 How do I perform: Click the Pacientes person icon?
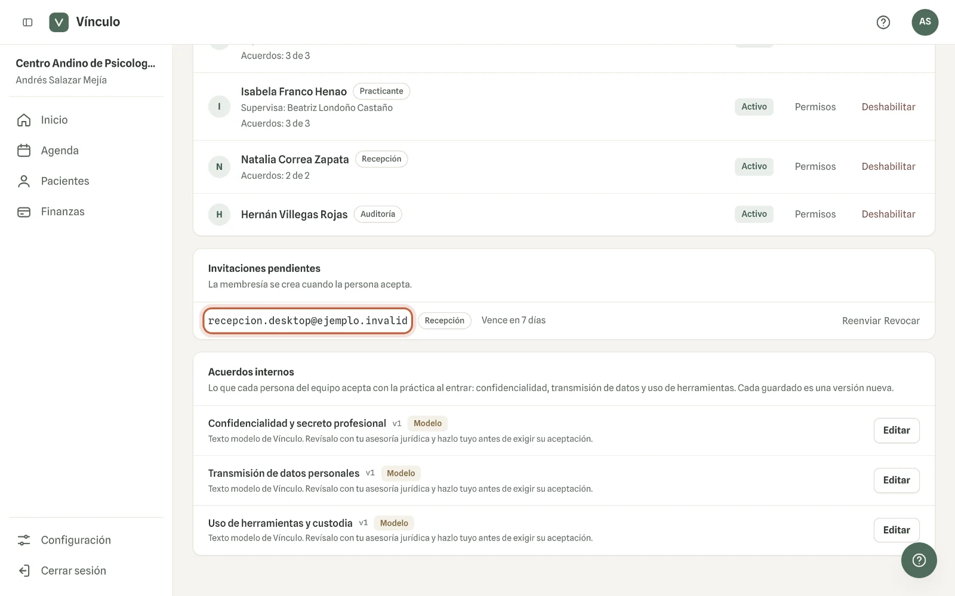tap(24, 181)
